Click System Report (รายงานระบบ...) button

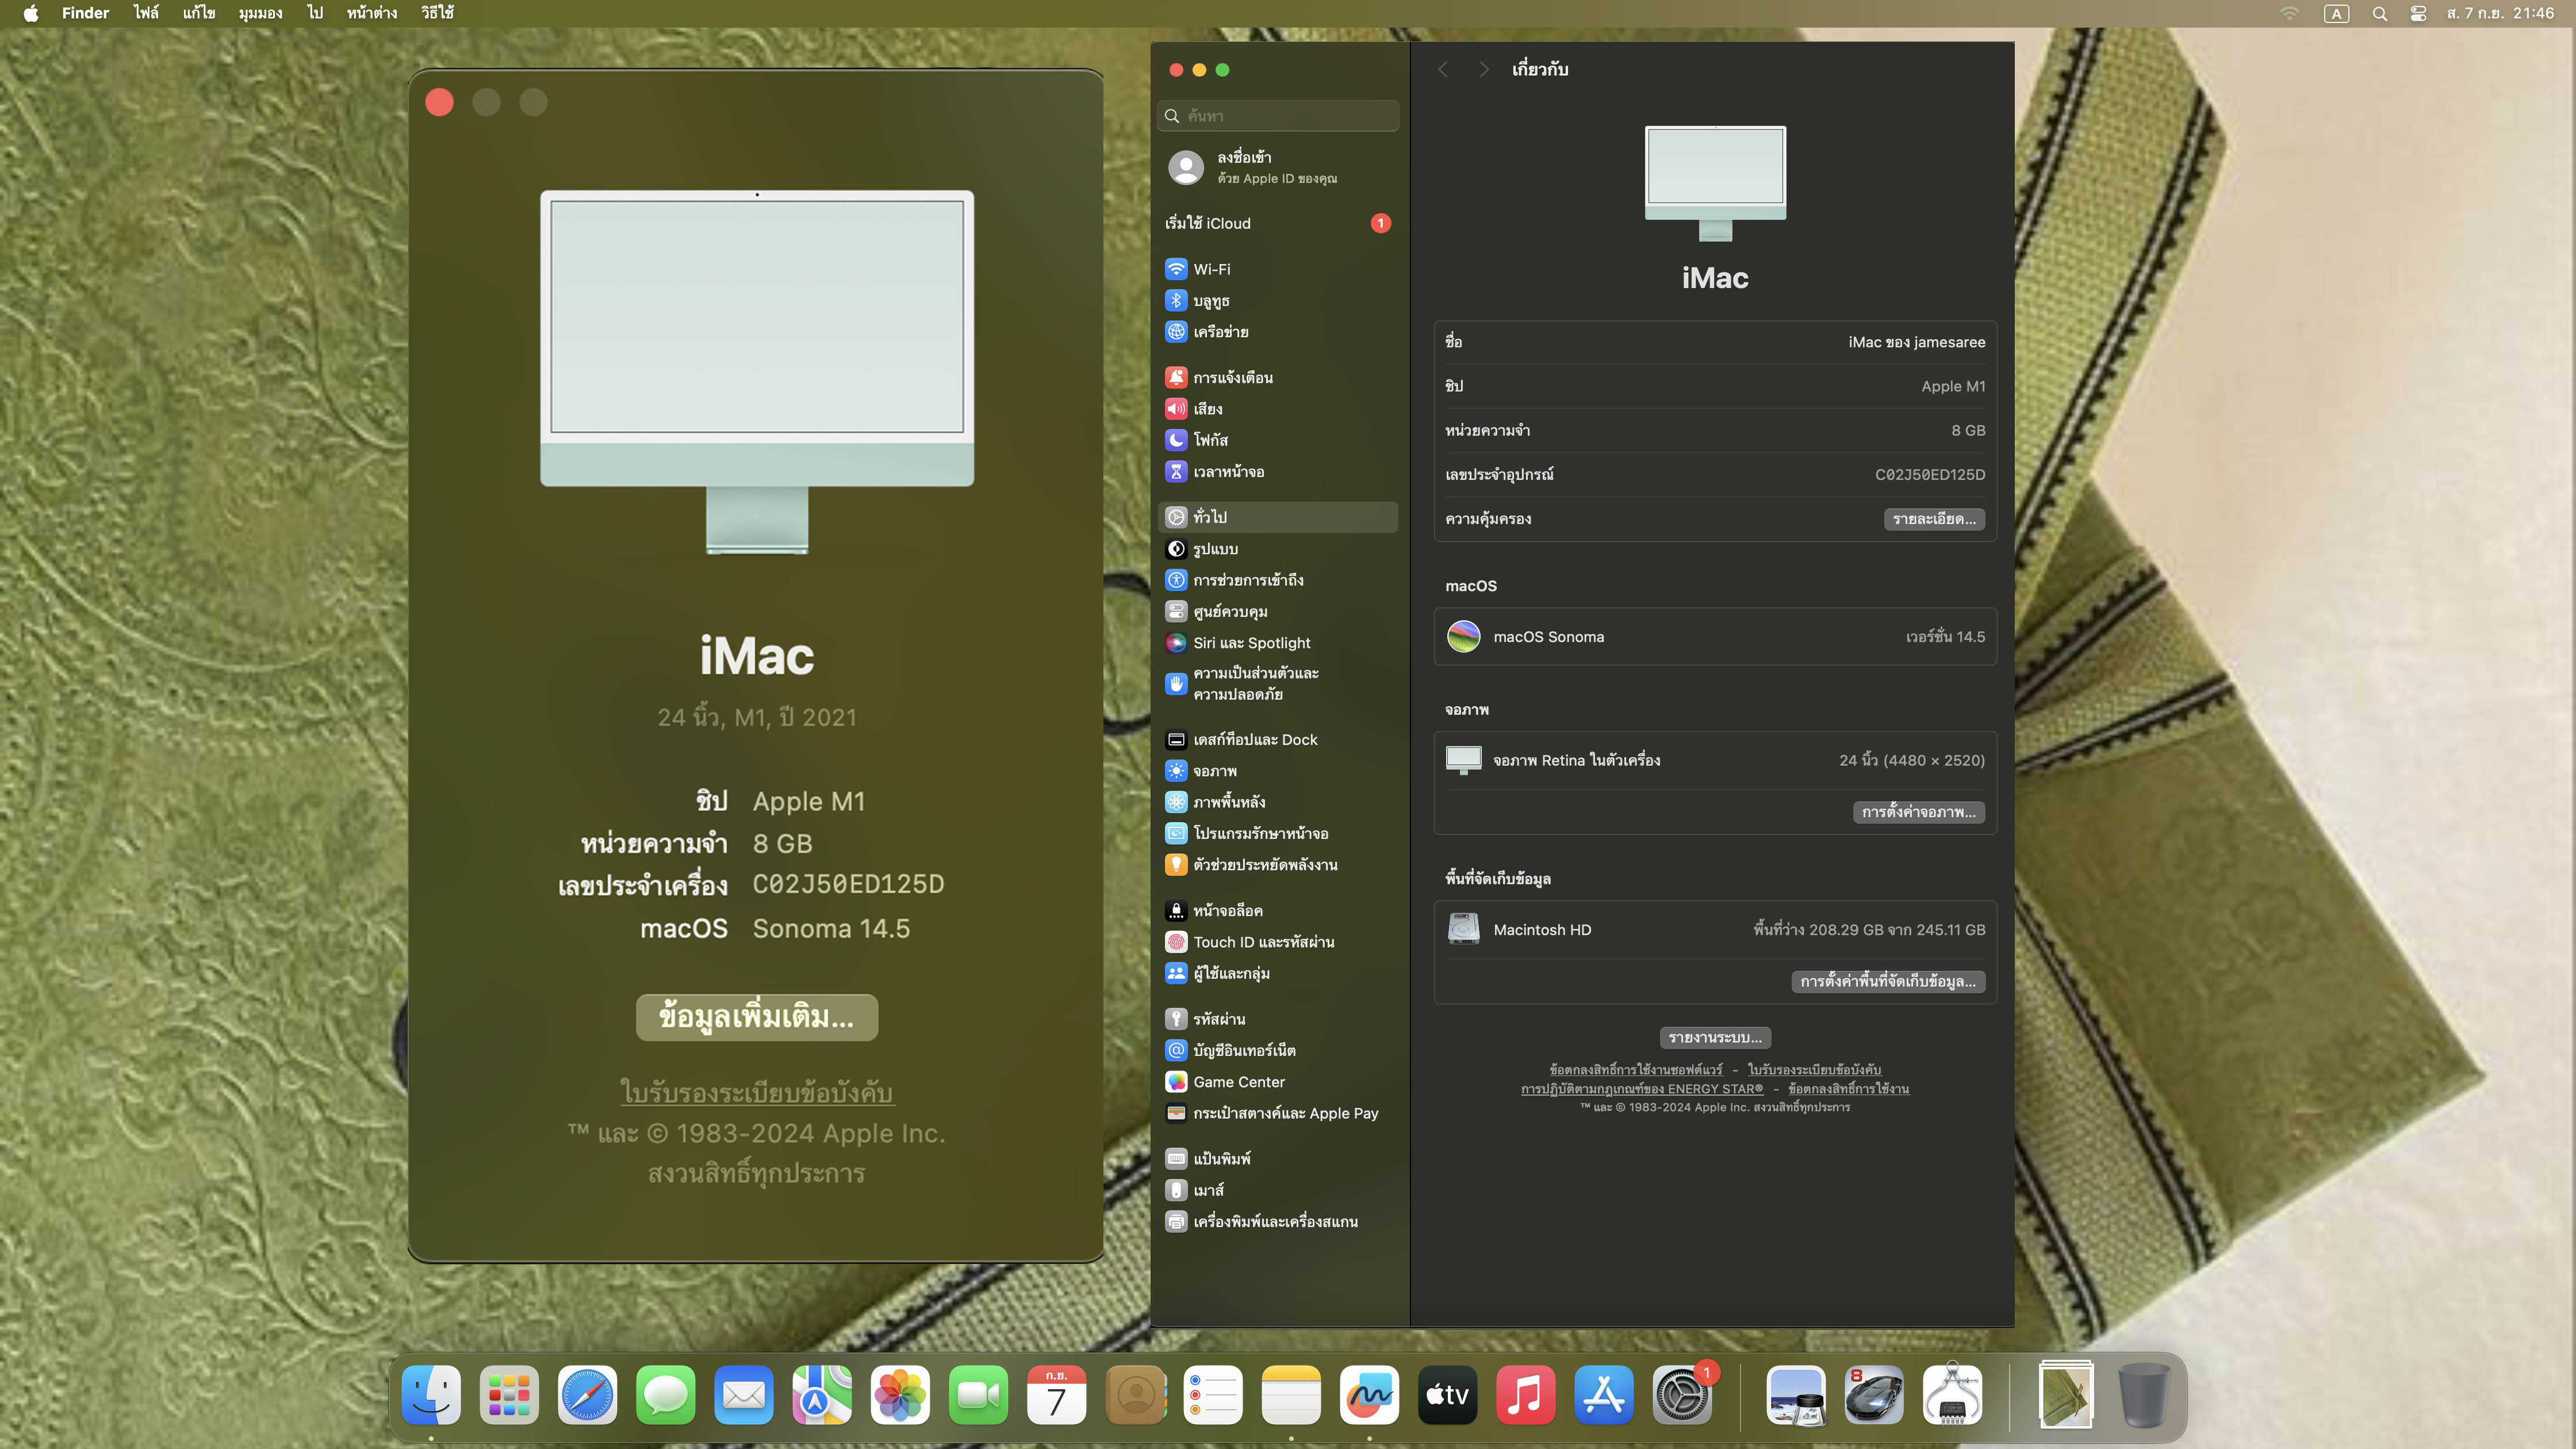[1715, 1038]
